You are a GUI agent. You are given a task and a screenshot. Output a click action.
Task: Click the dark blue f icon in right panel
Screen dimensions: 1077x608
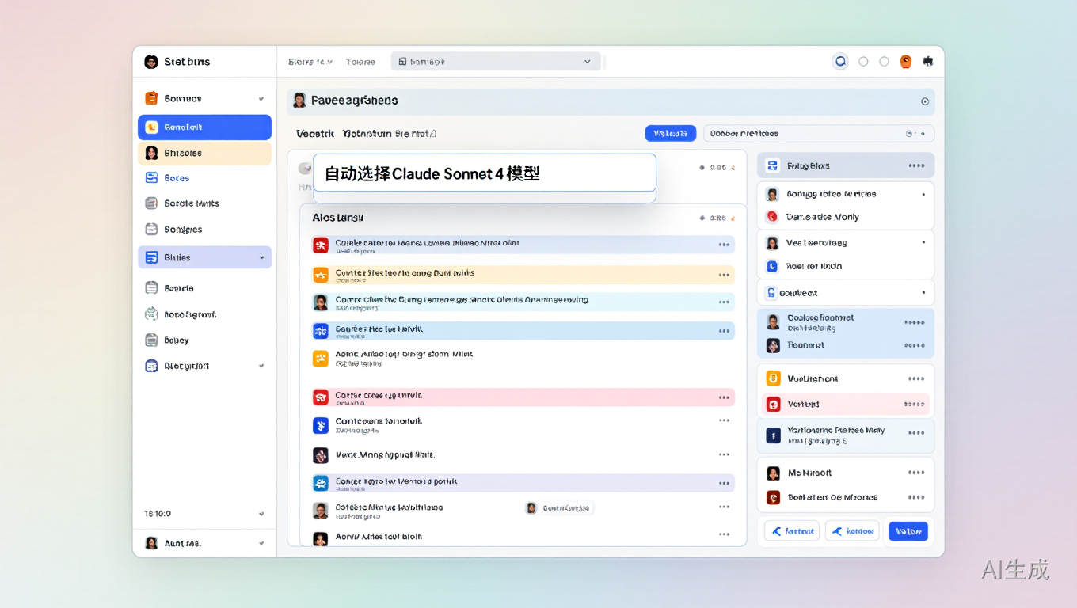pyautogui.click(x=773, y=435)
